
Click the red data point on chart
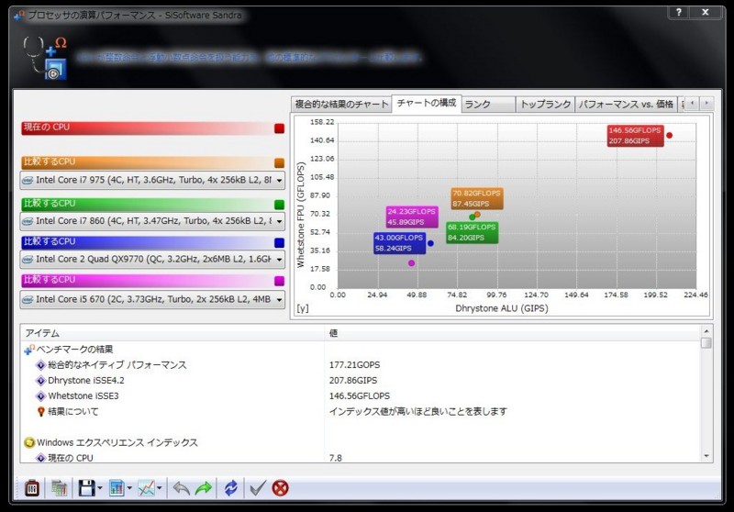tap(670, 135)
